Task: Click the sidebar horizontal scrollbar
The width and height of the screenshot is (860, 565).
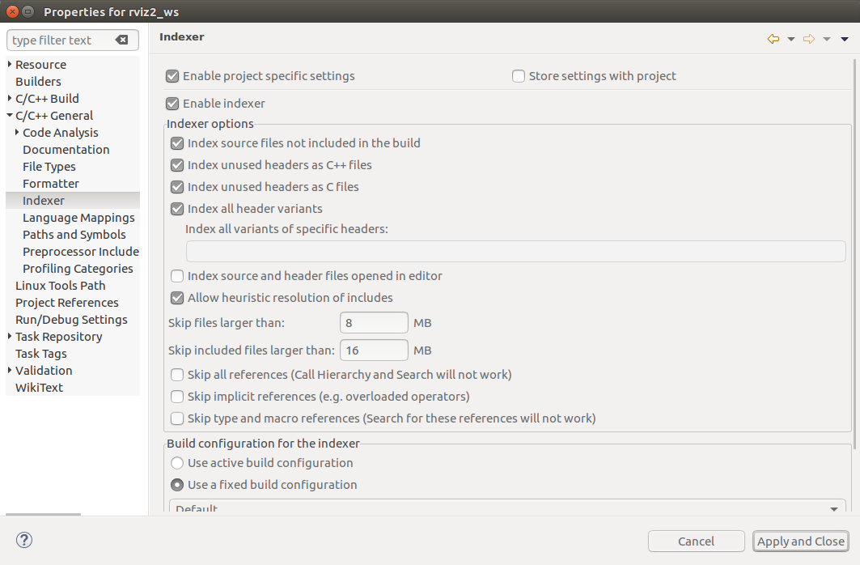Action: coord(44,514)
